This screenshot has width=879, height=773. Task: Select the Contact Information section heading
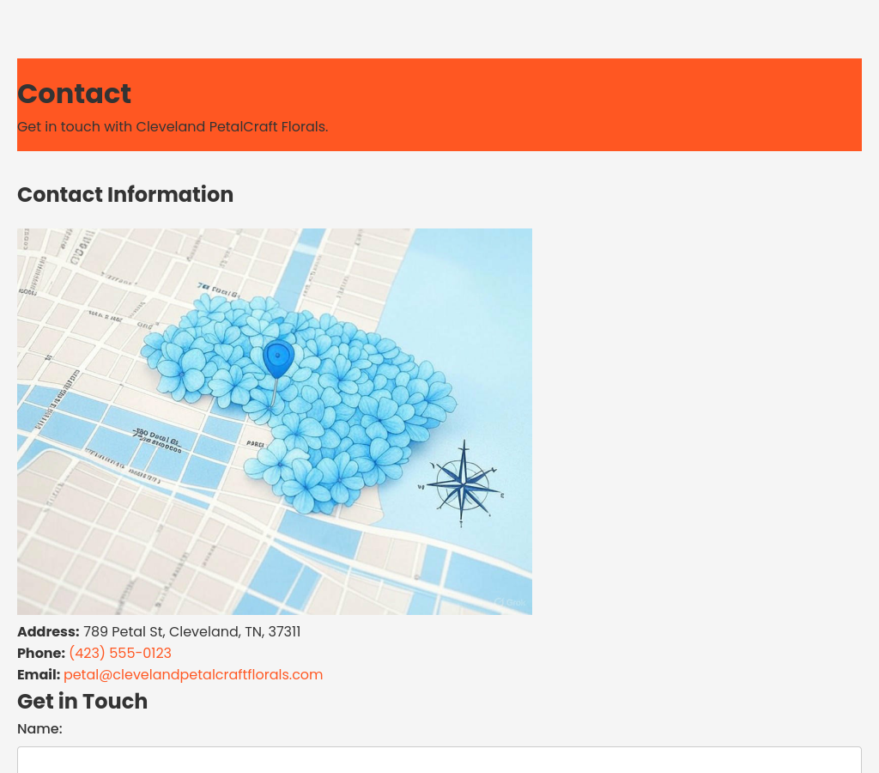coord(125,195)
